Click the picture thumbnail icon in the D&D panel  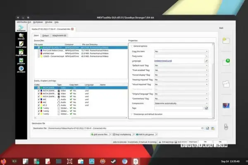tap(226, 106)
